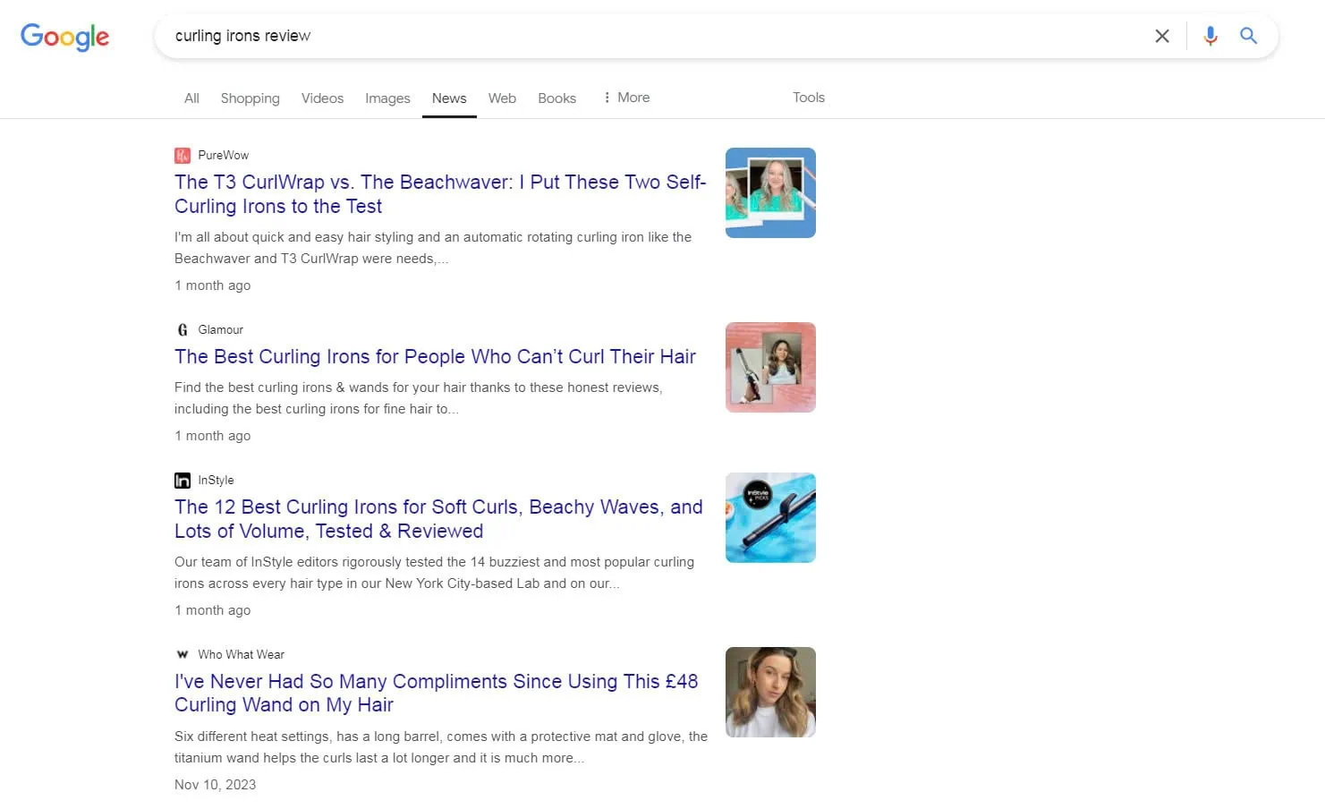The image size is (1325, 809).
Task: Click the InStyle favicon icon
Action: click(183, 481)
